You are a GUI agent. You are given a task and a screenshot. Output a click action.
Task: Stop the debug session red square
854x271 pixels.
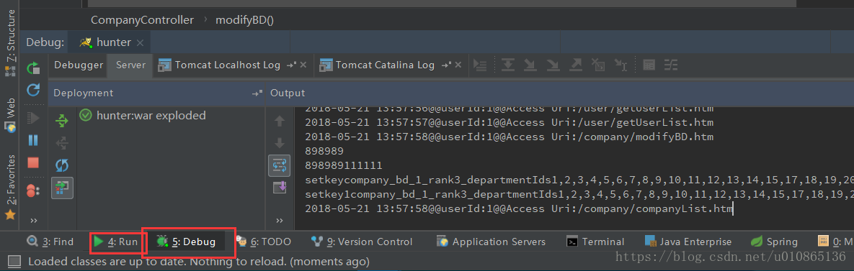[x=34, y=162]
